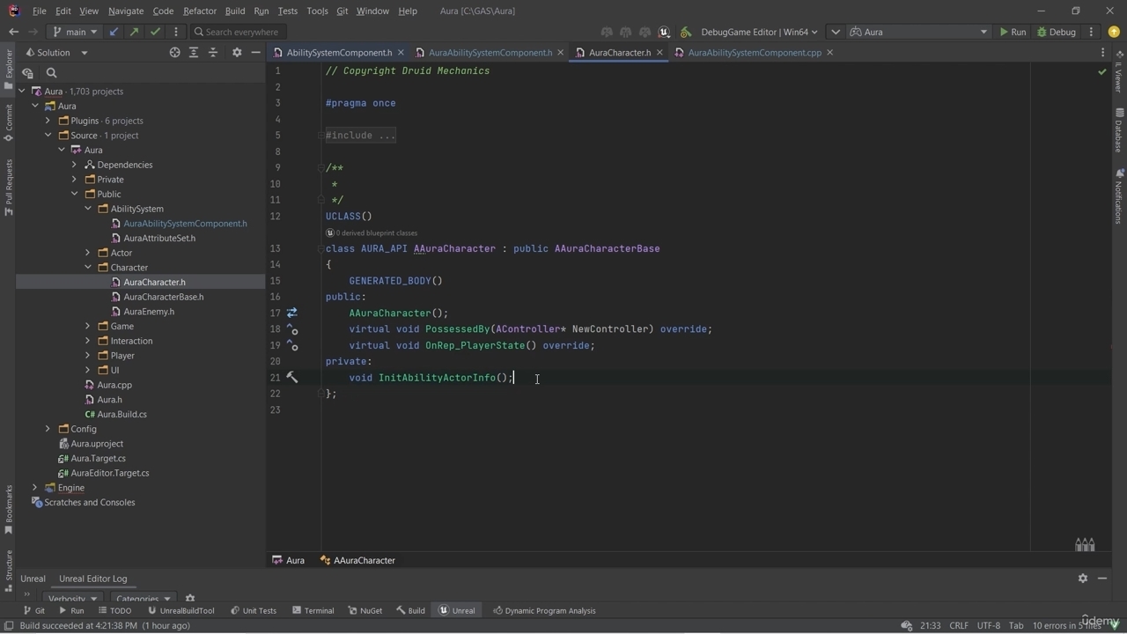Hide the Solution panel with minimize dash
The width and height of the screenshot is (1127, 634).
(x=255, y=53)
